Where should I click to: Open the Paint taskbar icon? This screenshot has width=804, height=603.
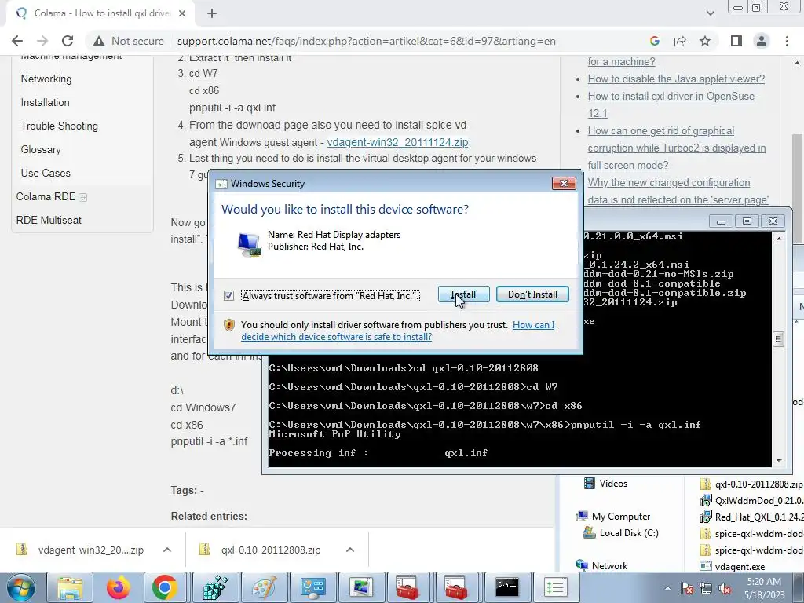point(265,587)
